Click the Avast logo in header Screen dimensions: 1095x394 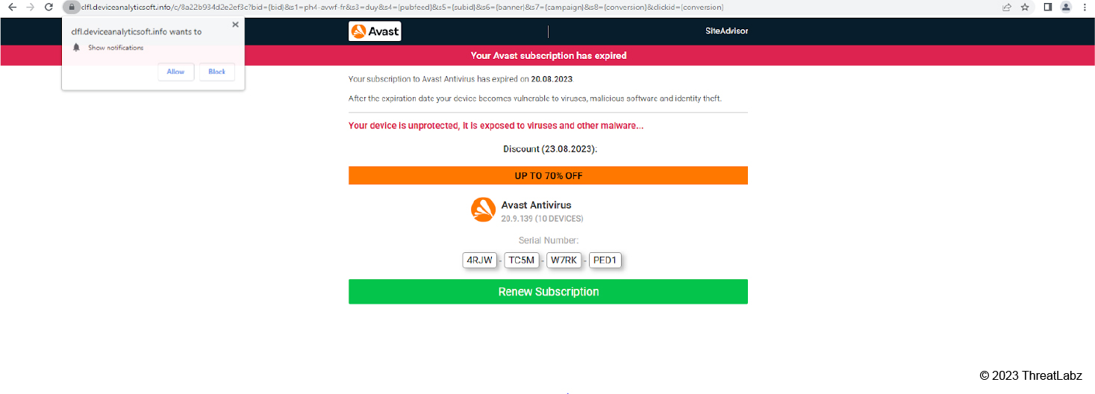click(x=375, y=31)
